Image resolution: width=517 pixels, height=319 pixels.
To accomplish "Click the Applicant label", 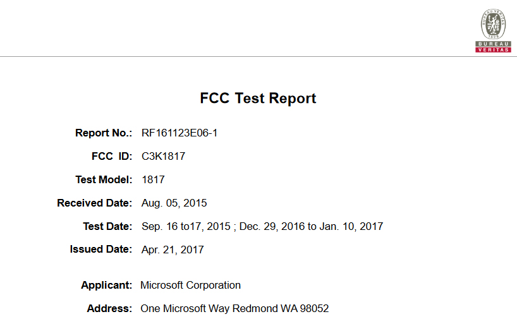I will pos(107,285).
